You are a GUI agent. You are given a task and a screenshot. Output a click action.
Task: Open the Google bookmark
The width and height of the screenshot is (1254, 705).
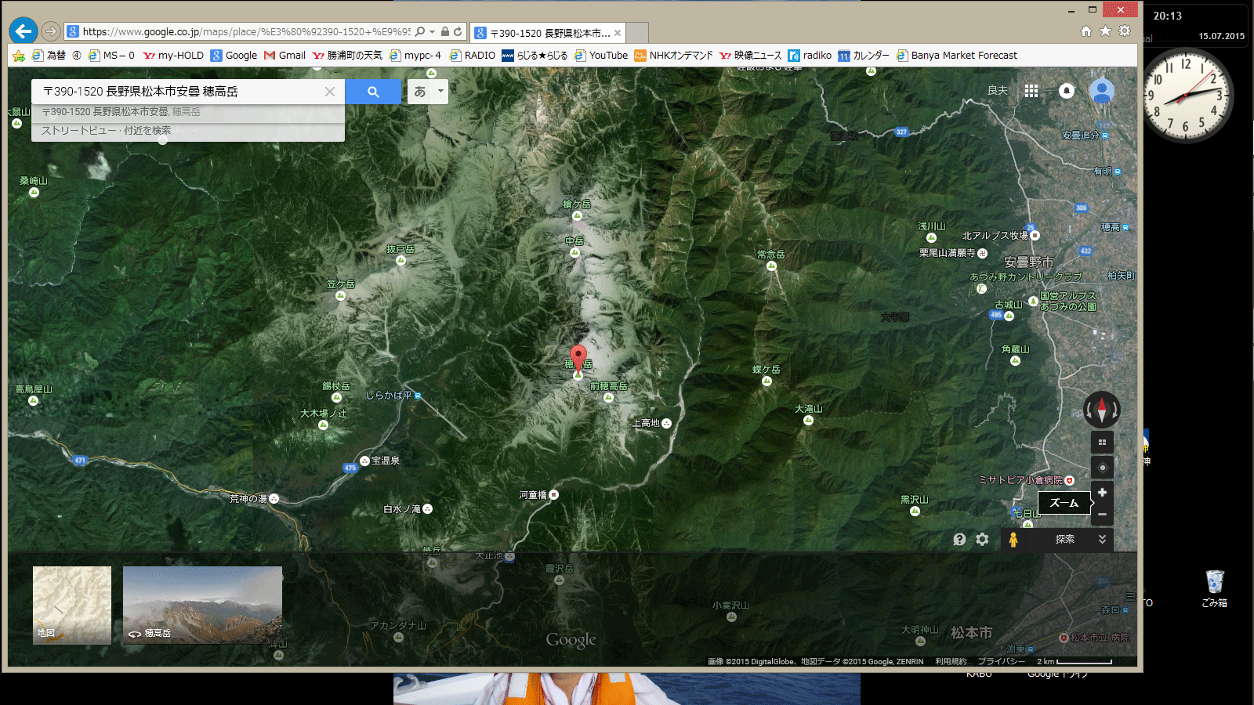[x=234, y=56]
